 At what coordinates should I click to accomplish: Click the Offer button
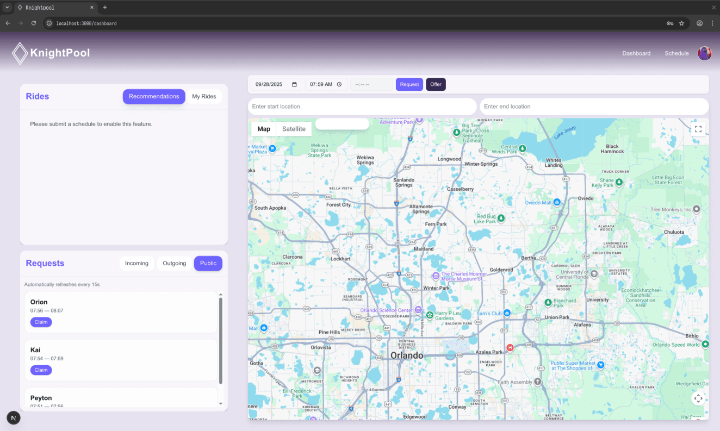[x=436, y=84]
